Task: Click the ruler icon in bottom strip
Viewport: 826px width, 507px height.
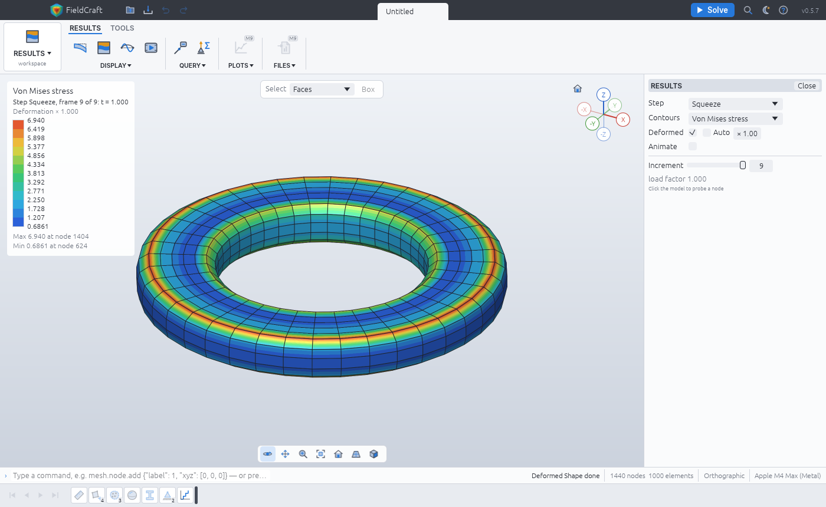Action: [x=79, y=495]
